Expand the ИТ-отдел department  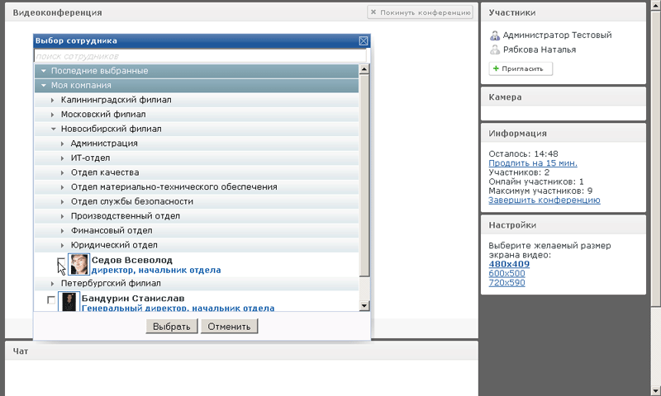[63, 158]
